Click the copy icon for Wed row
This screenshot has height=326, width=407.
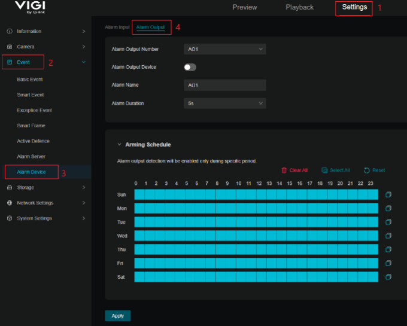coord(388,236)
